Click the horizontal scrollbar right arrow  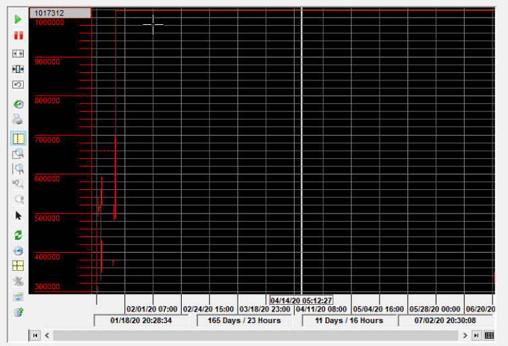pos(465,335)
